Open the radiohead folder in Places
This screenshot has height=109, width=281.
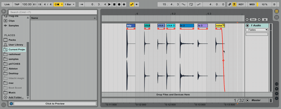(x=14, y=54)
